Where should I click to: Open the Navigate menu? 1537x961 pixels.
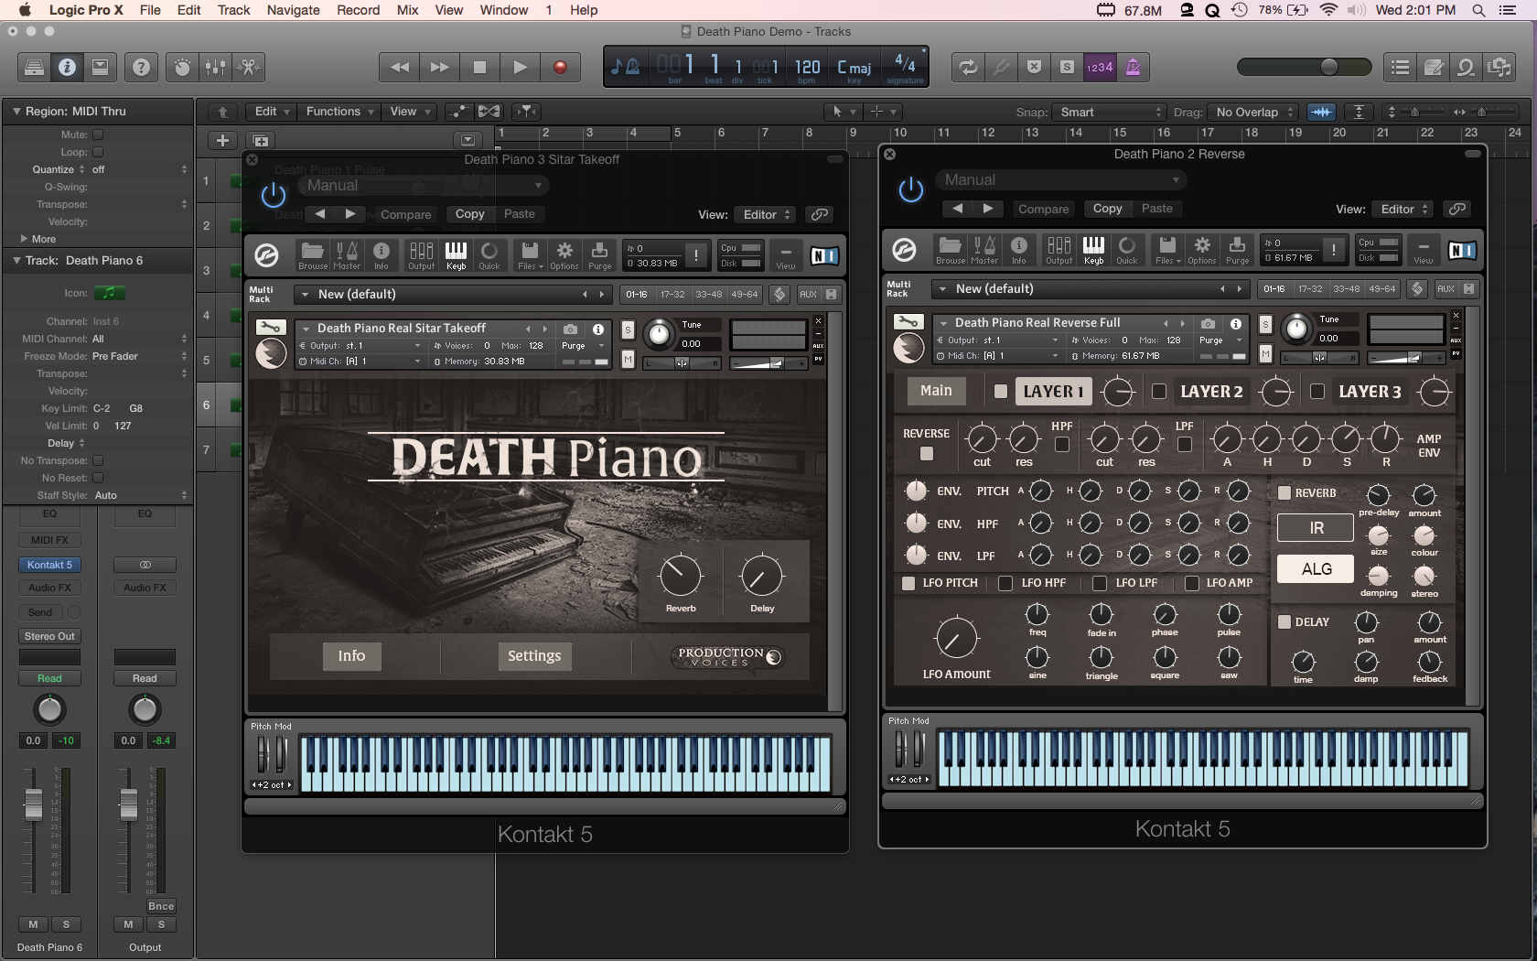click(293, 10)
